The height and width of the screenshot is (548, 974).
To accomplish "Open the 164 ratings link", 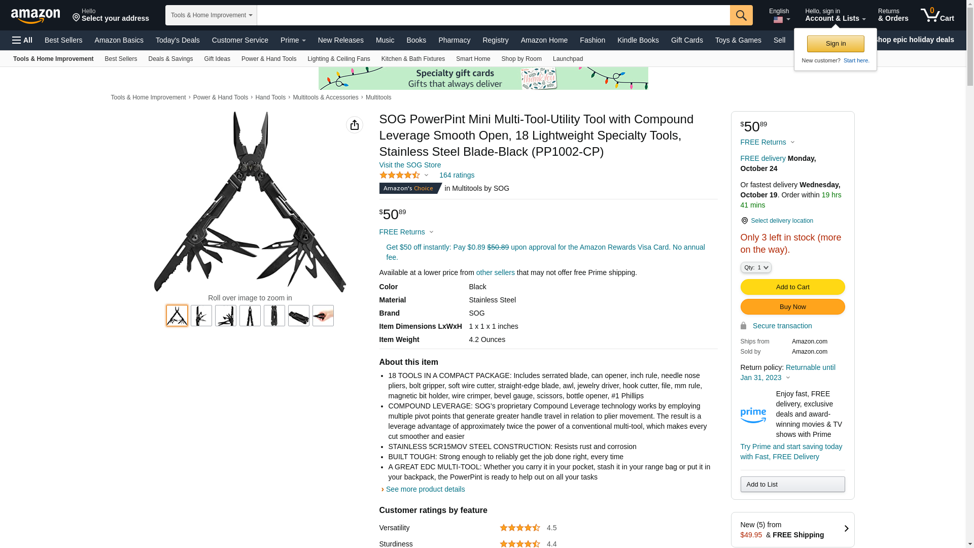I will point(457,175).
